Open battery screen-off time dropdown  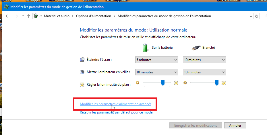click(157, 60)
